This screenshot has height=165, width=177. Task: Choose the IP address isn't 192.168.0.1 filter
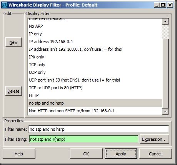(95, 49)
